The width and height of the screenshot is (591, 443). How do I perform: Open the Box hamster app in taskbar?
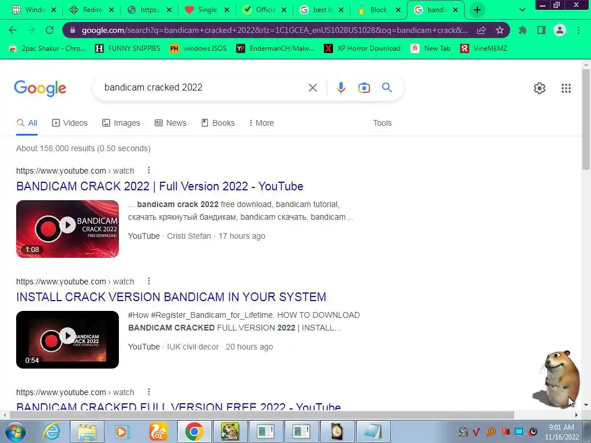(x=230, y=431)
